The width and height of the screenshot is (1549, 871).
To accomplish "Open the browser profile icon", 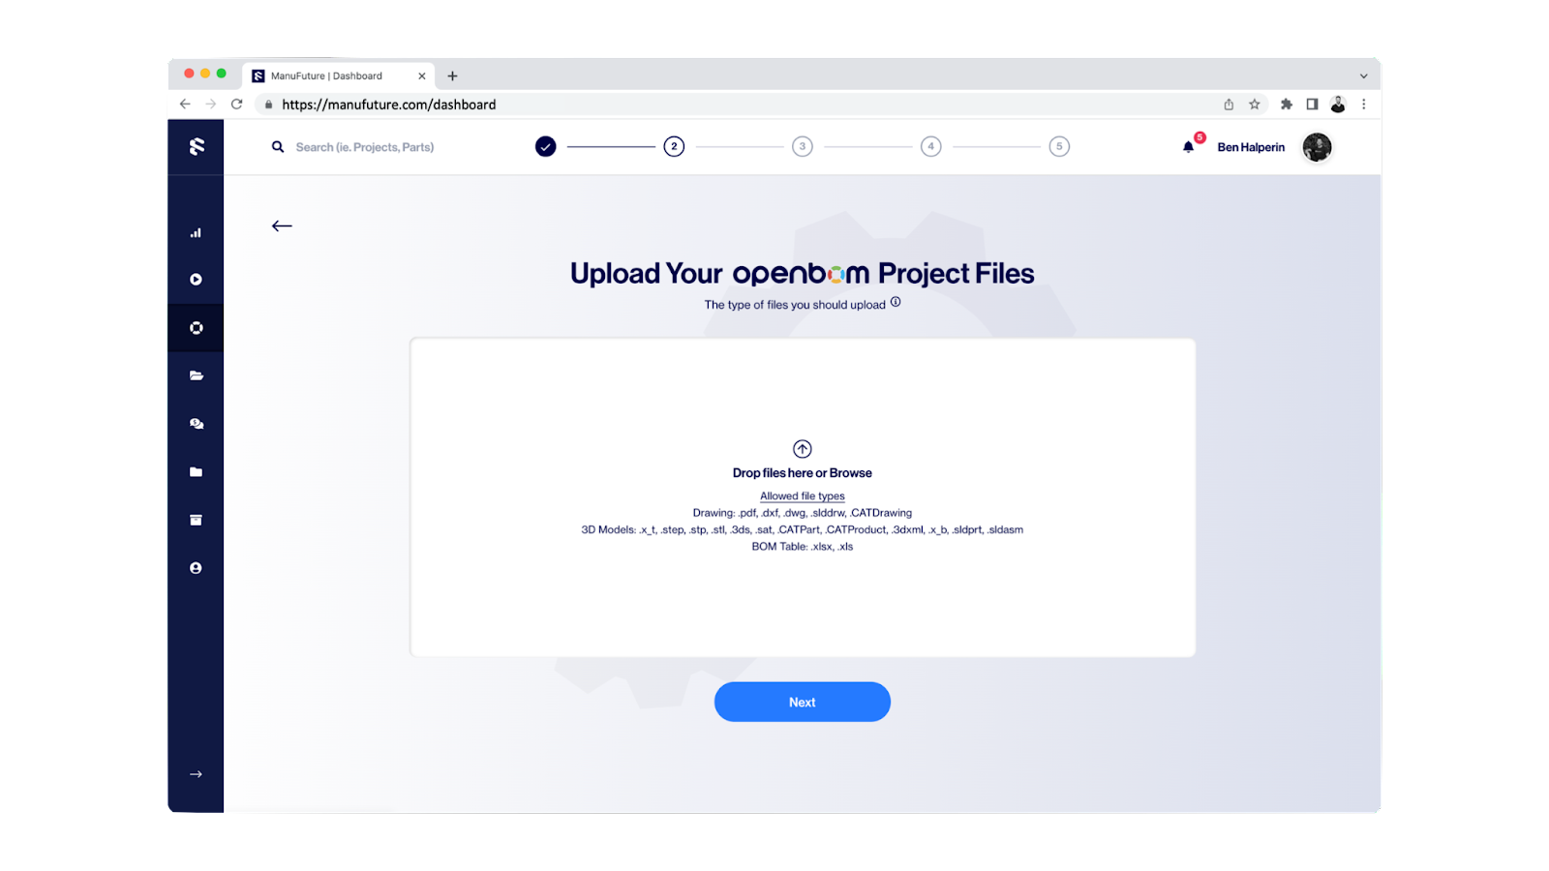I will pos(1338,105).
